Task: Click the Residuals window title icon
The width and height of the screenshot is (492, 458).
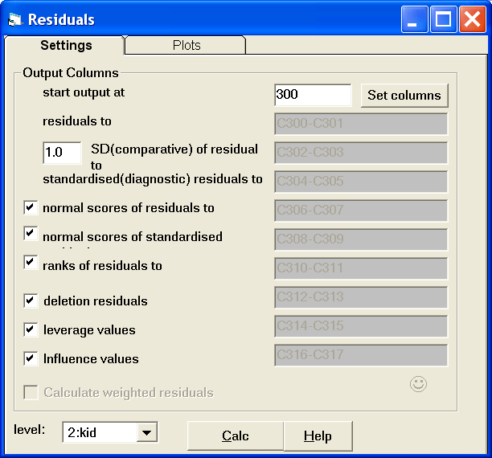Action: [x=15, y=19]
